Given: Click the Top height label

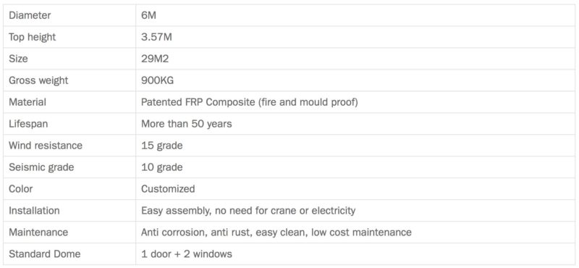Looking at the screenshot, I should pyautogui.click(x=33, y=37).
